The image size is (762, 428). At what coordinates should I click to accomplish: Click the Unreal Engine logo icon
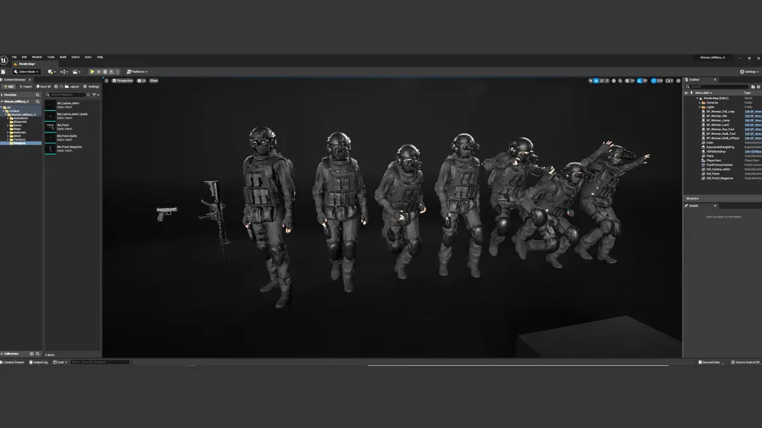(x=4, y=60)
